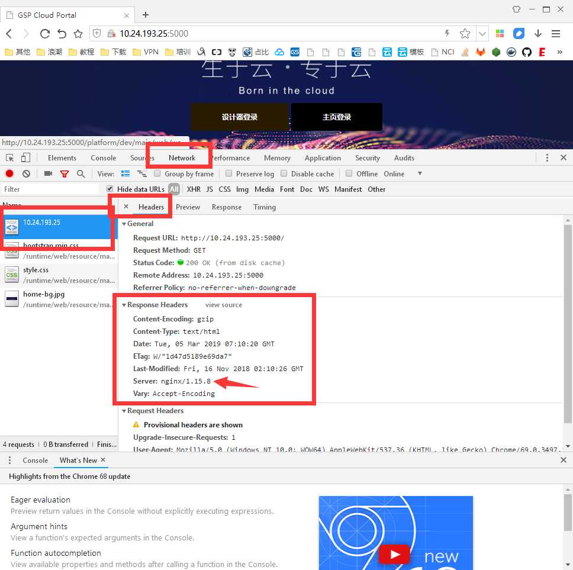Go back with the browser back arrow

point(9,34)
